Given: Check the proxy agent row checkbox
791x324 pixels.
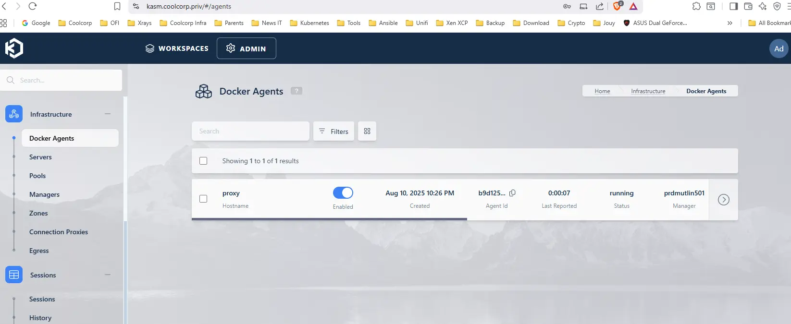Looking at the screenshot, I should tap(203, 199).
